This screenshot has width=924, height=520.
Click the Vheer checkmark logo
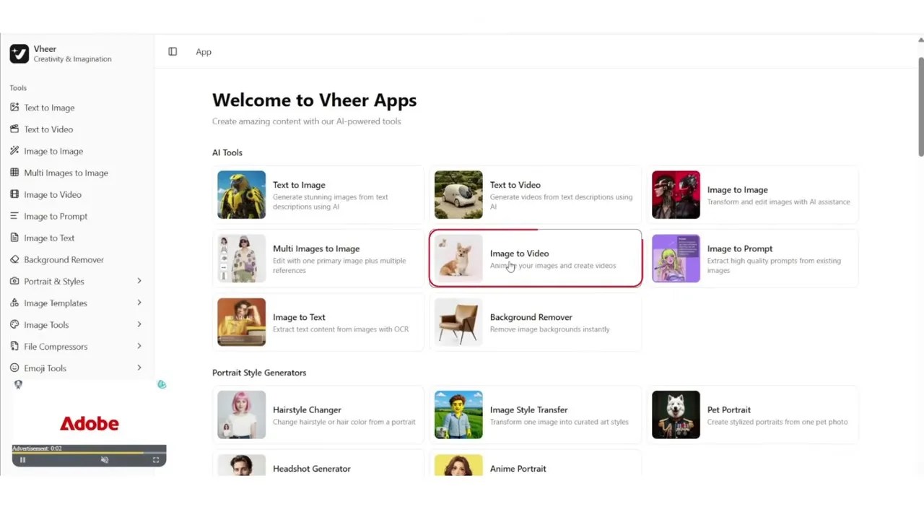(x=19, y=53)
